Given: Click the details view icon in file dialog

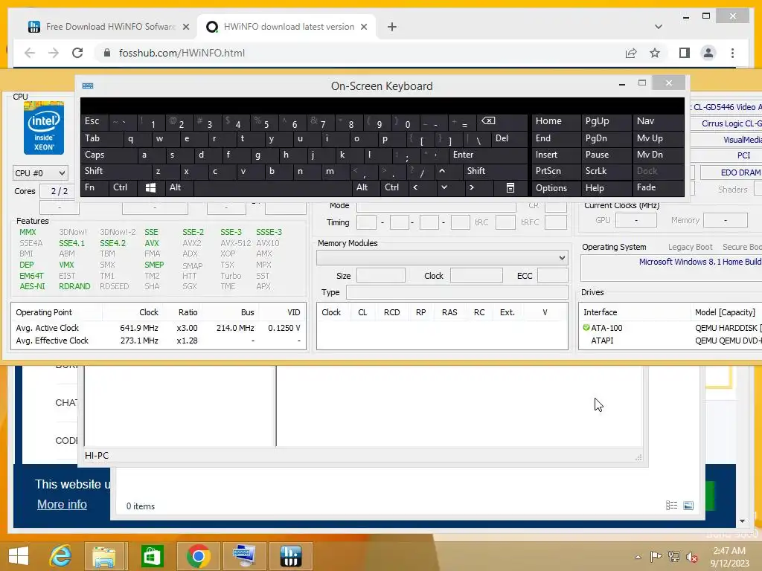Looking at the screenshot, I should point(672,506).
